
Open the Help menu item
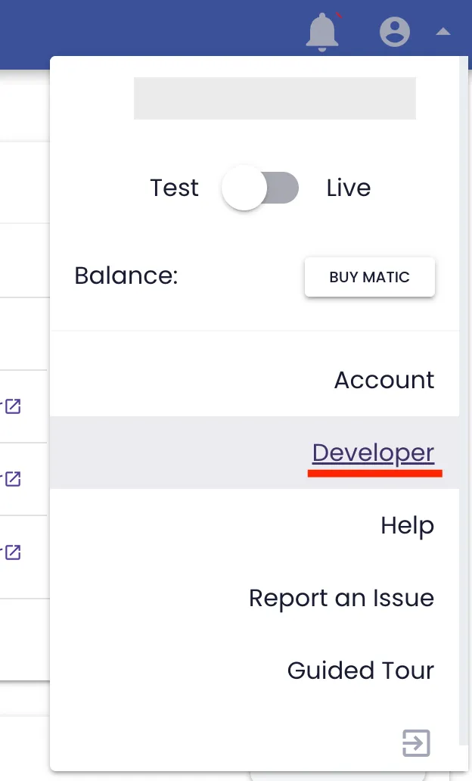pyautogui.click(x=407, y=525)
